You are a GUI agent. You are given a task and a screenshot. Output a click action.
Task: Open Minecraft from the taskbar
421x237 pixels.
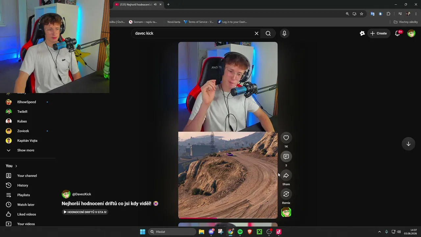coord(259,232)
